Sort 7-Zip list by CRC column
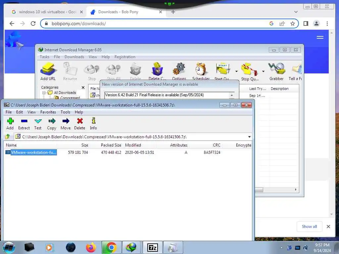 pyautogui.click(x=216, y=145)
